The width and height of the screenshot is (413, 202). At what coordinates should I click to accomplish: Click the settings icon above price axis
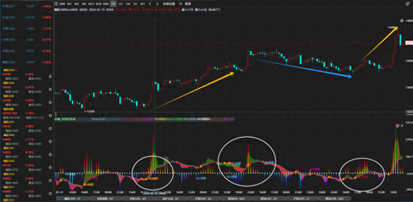401,20
